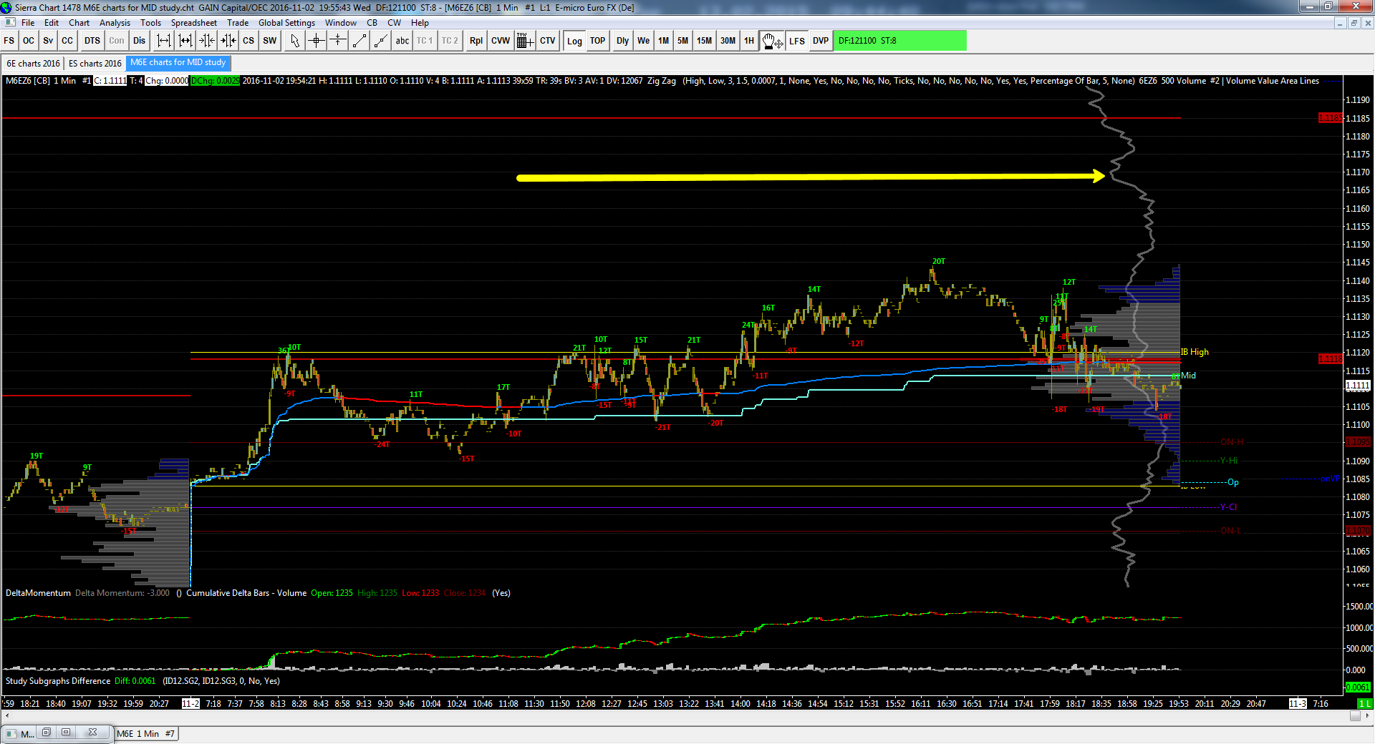Open the Global Settings menu
Screen dimensions: 1375x744
pyautogui.click(x=287, y=23)
